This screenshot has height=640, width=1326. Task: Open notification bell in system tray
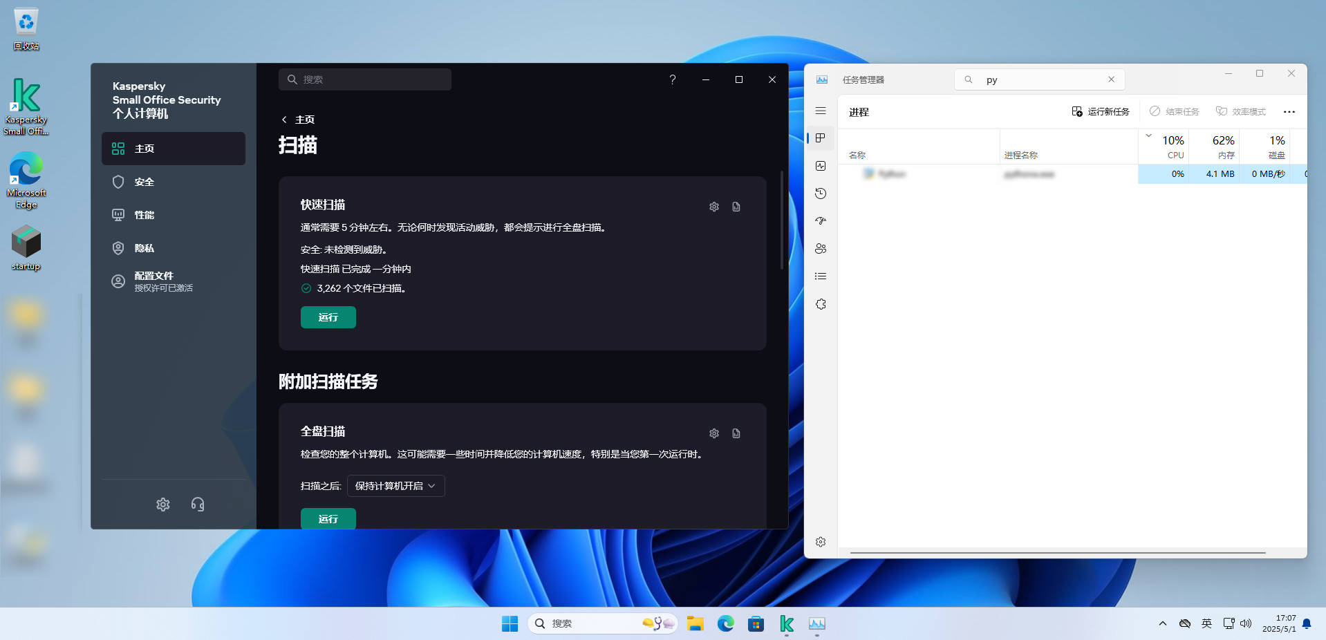pos(1307,623)
